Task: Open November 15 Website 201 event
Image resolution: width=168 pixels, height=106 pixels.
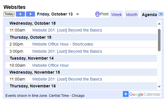Action: [x=67, y=79]
